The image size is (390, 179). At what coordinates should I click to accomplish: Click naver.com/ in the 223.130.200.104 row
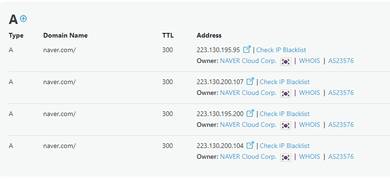(x=59, y=146)
